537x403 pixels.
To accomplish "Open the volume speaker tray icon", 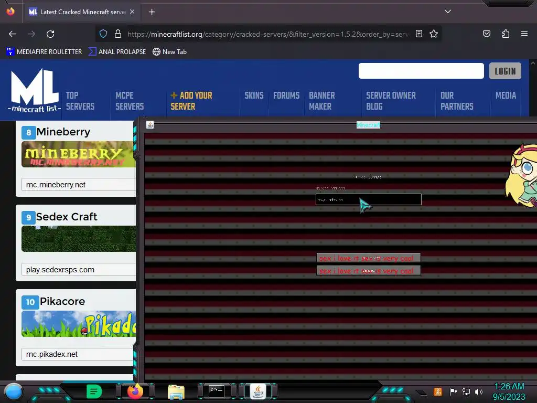I will coord(479,391).
